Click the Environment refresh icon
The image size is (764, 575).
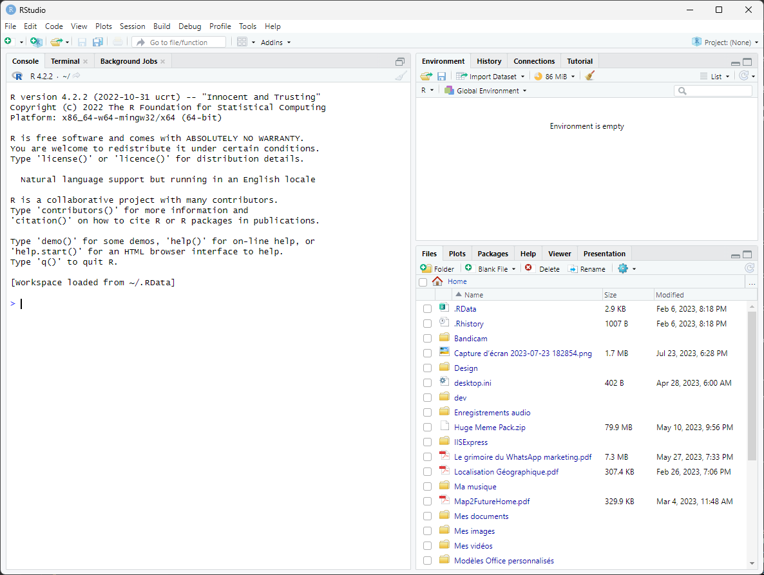pyautogui.click(x=743, y=75)
